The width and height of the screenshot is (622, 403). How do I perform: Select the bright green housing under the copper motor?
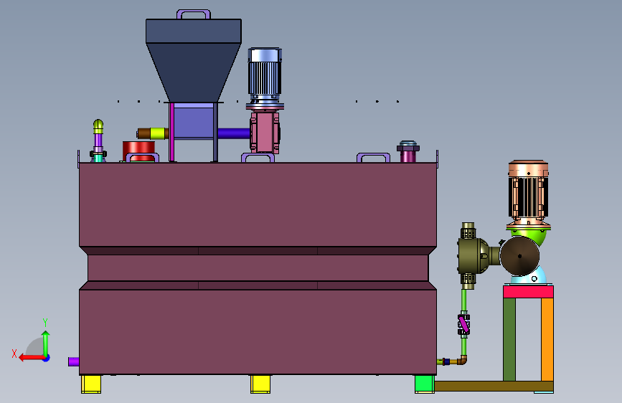537,237
